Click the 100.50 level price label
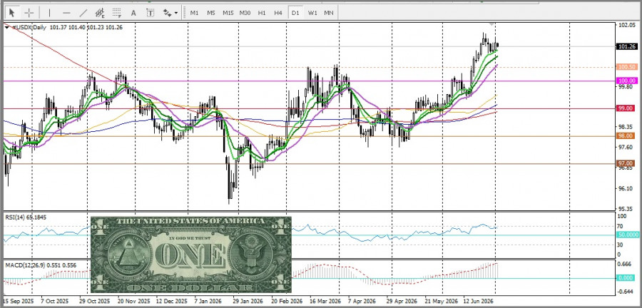Screen dimensions: 642x308 pos(626,67)
